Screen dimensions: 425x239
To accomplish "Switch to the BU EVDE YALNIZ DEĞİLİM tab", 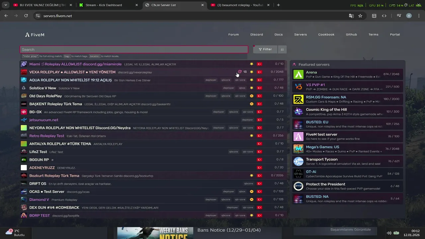I will pos(42,5).
